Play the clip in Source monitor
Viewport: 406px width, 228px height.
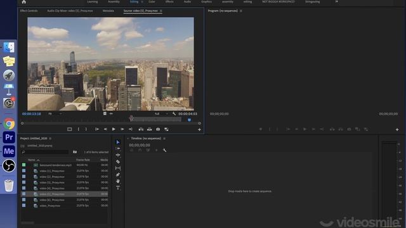(114, 129)
